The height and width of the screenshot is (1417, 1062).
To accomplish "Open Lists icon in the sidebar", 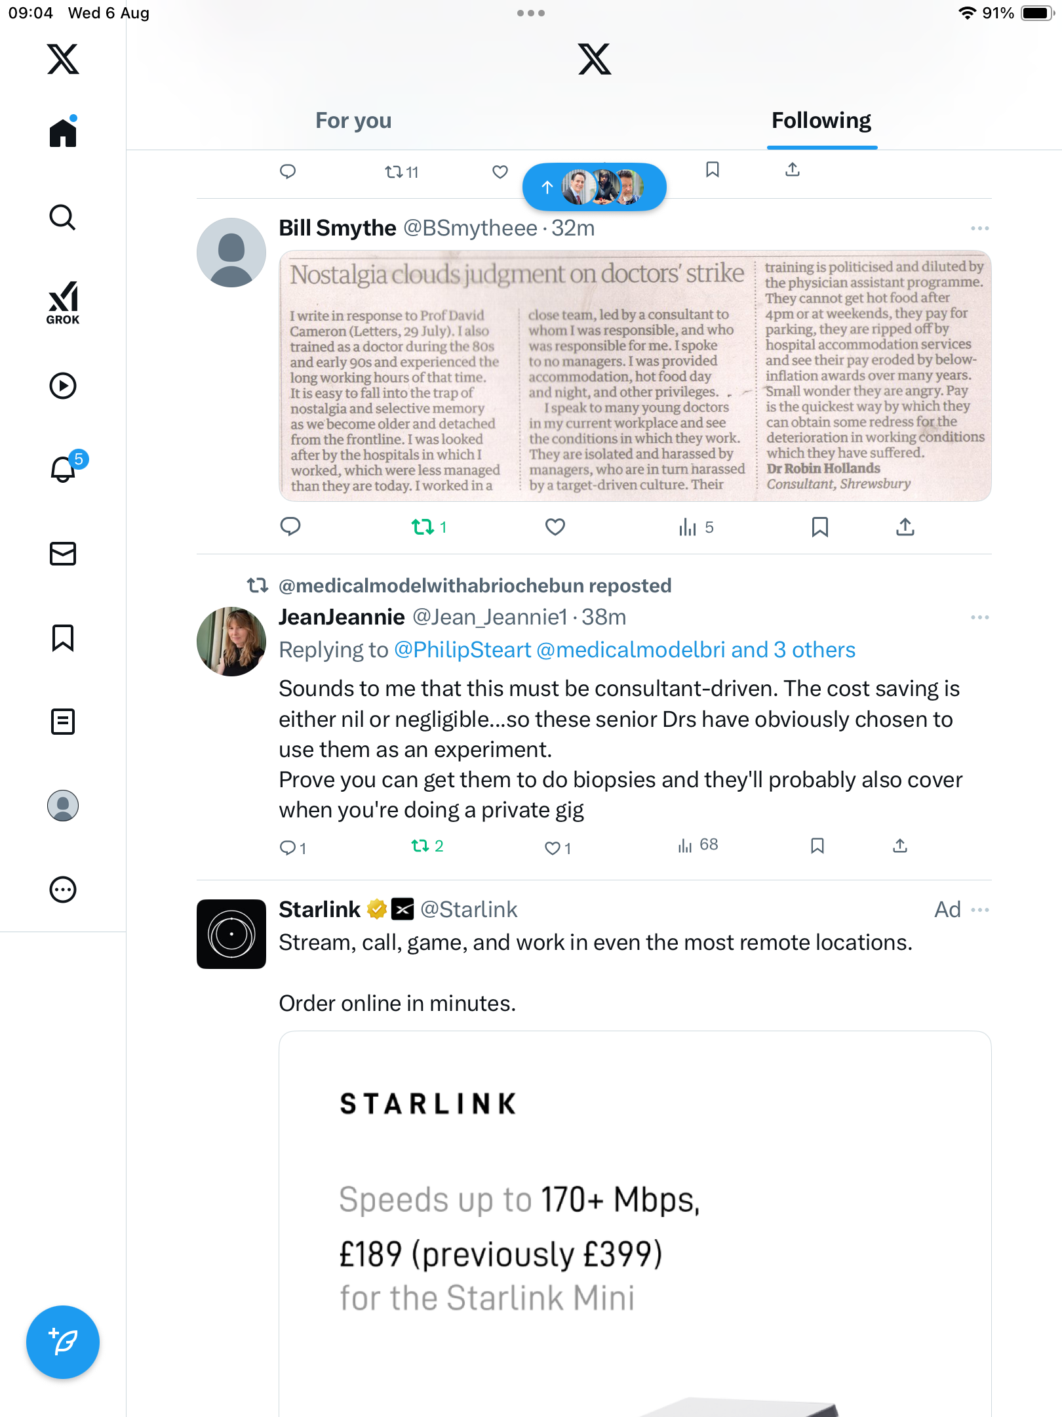I will click(63, 722).
